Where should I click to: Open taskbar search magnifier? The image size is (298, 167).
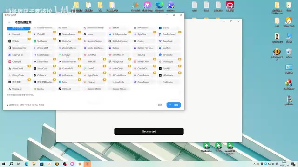click(x=11, y=164)
